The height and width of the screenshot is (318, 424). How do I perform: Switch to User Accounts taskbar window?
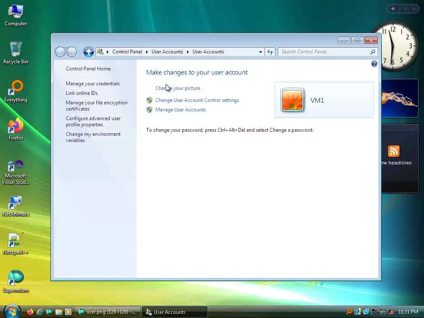tap(175, 312)
